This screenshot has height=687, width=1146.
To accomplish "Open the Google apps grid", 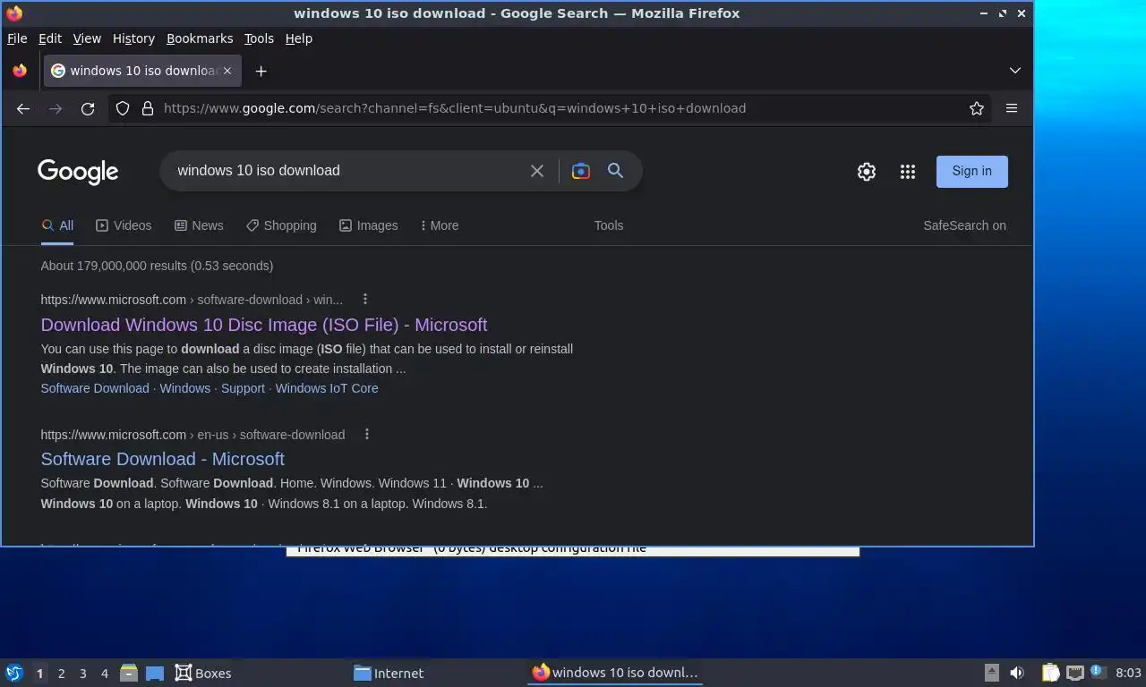I will 908,172.
